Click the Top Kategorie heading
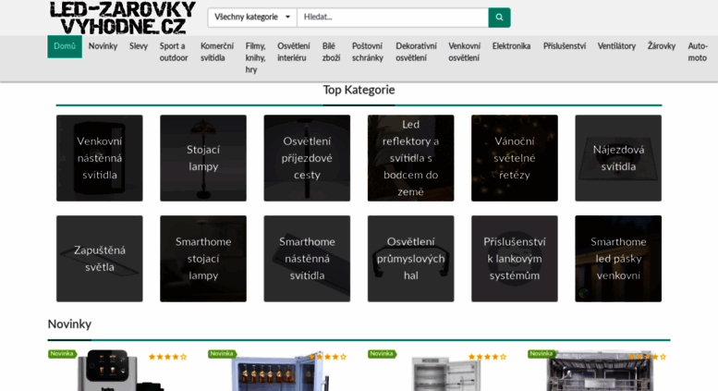Viewport: 718px width, 391px height. [359, 90]
